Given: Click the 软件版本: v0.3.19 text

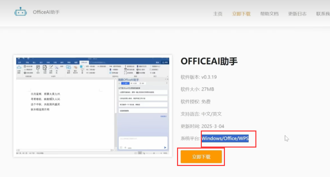Looking at the screenshot, I should coord(198,77).
